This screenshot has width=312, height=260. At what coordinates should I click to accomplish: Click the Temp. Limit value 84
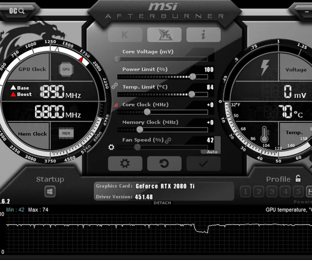(210, 87)
